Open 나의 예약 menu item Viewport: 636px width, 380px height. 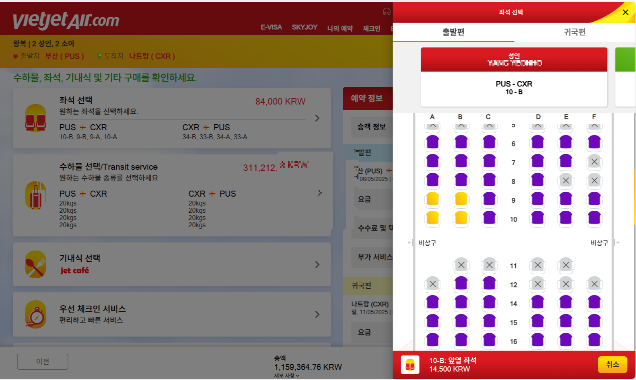pos(340,28)
